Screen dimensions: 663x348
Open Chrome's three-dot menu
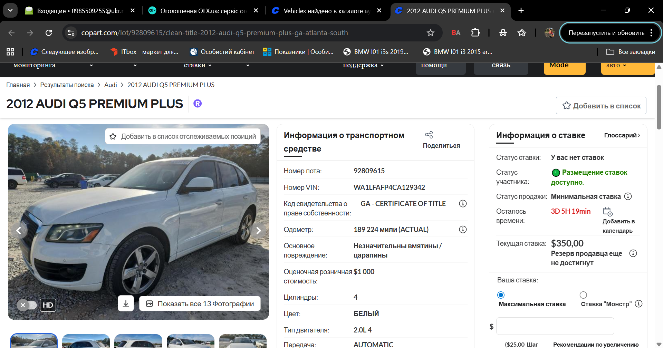651,33
